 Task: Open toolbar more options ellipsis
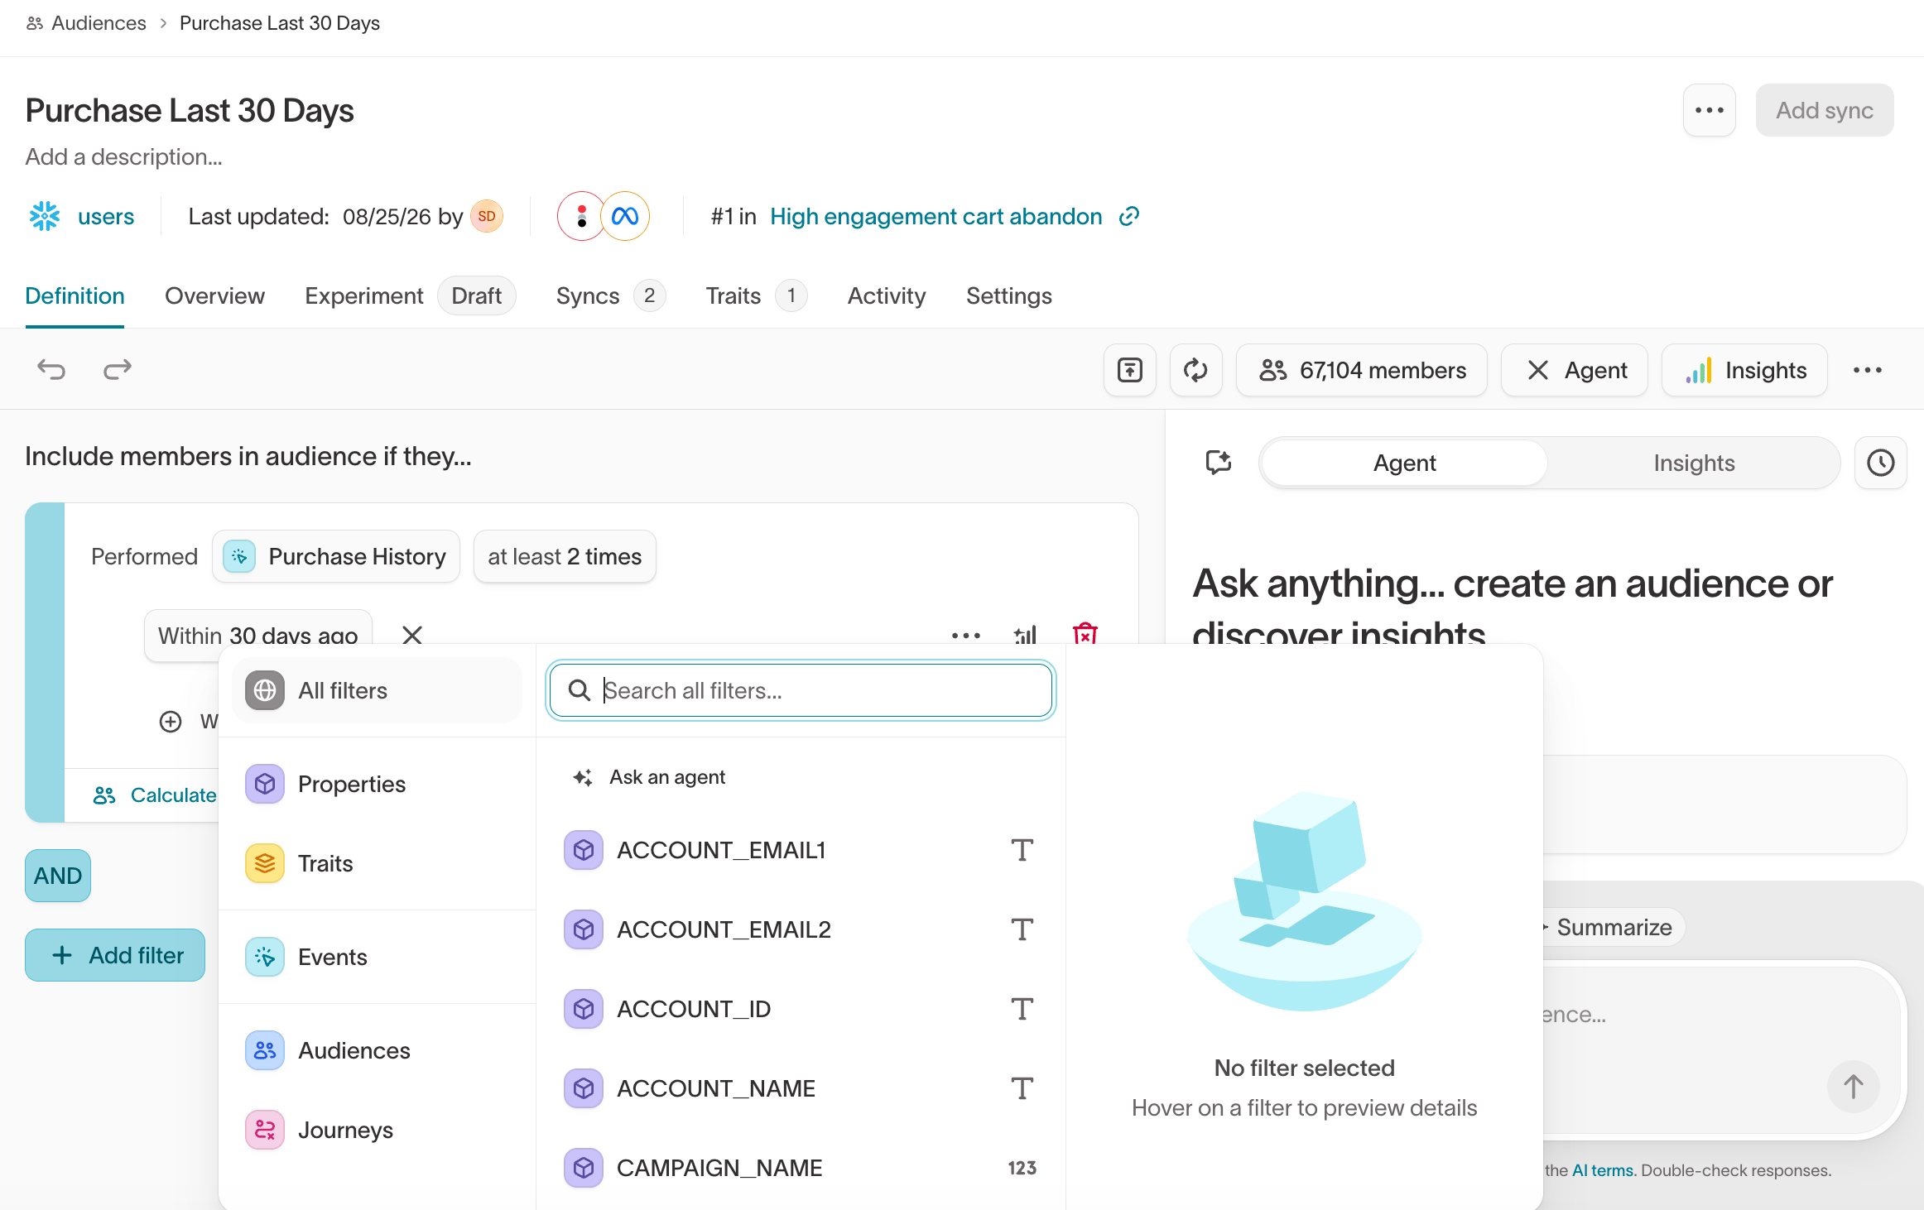coord(1868,370)
